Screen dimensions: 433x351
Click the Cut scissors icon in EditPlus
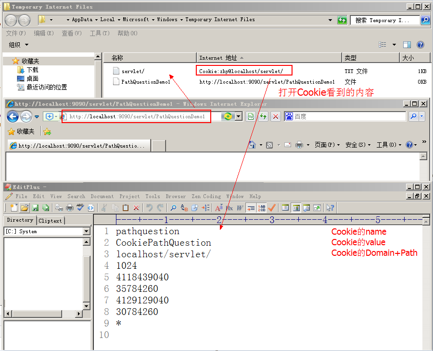tap(104, 208)
